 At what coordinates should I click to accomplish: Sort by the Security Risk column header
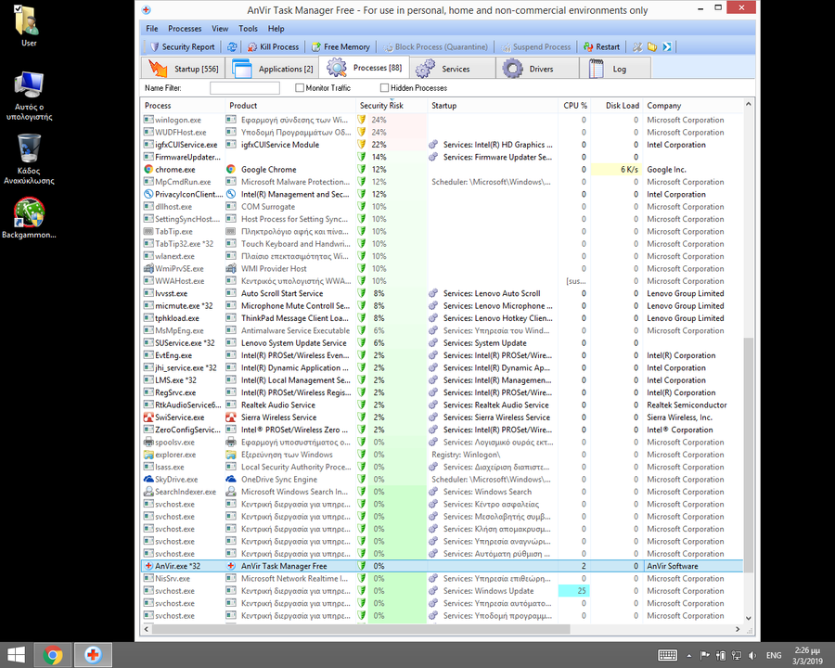pos(392,106)
